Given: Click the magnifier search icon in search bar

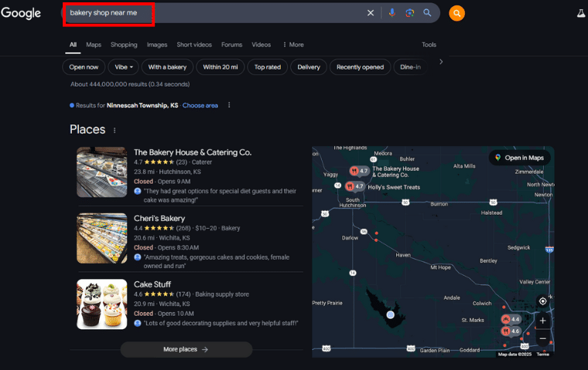Looking at the screenshot, I should click(x=427, y=12).
